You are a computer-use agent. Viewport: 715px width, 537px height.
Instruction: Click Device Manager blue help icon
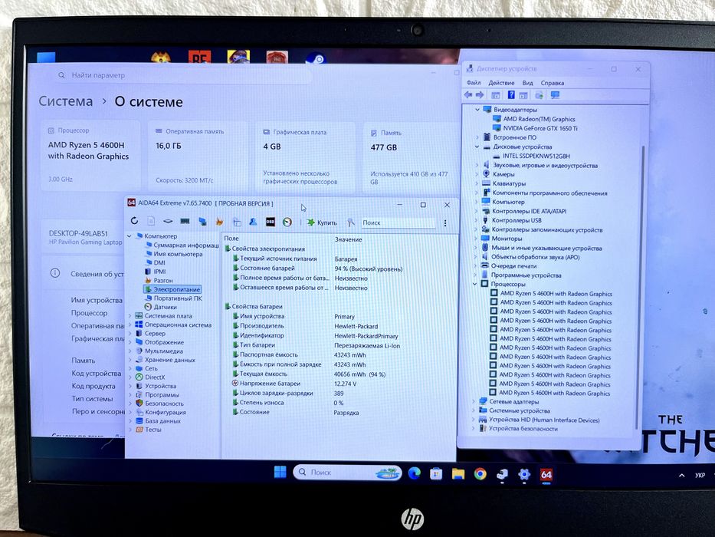pos(511,94)
